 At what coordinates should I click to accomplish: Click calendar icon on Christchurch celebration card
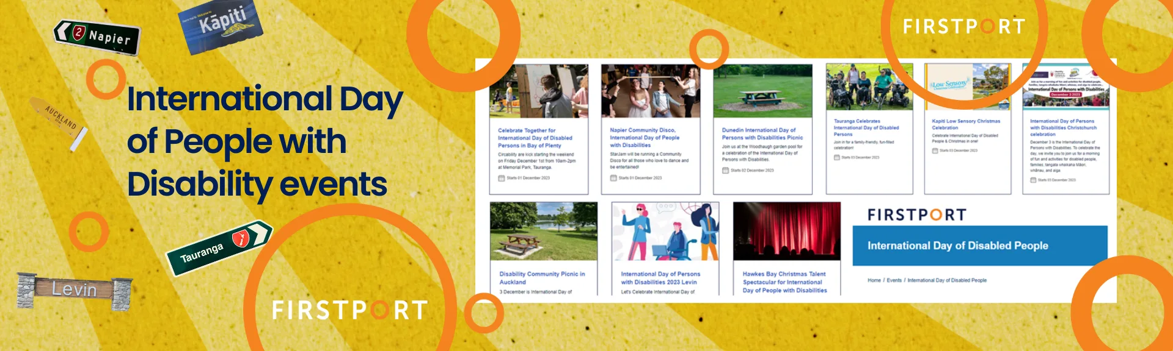tap(1033, 180)
